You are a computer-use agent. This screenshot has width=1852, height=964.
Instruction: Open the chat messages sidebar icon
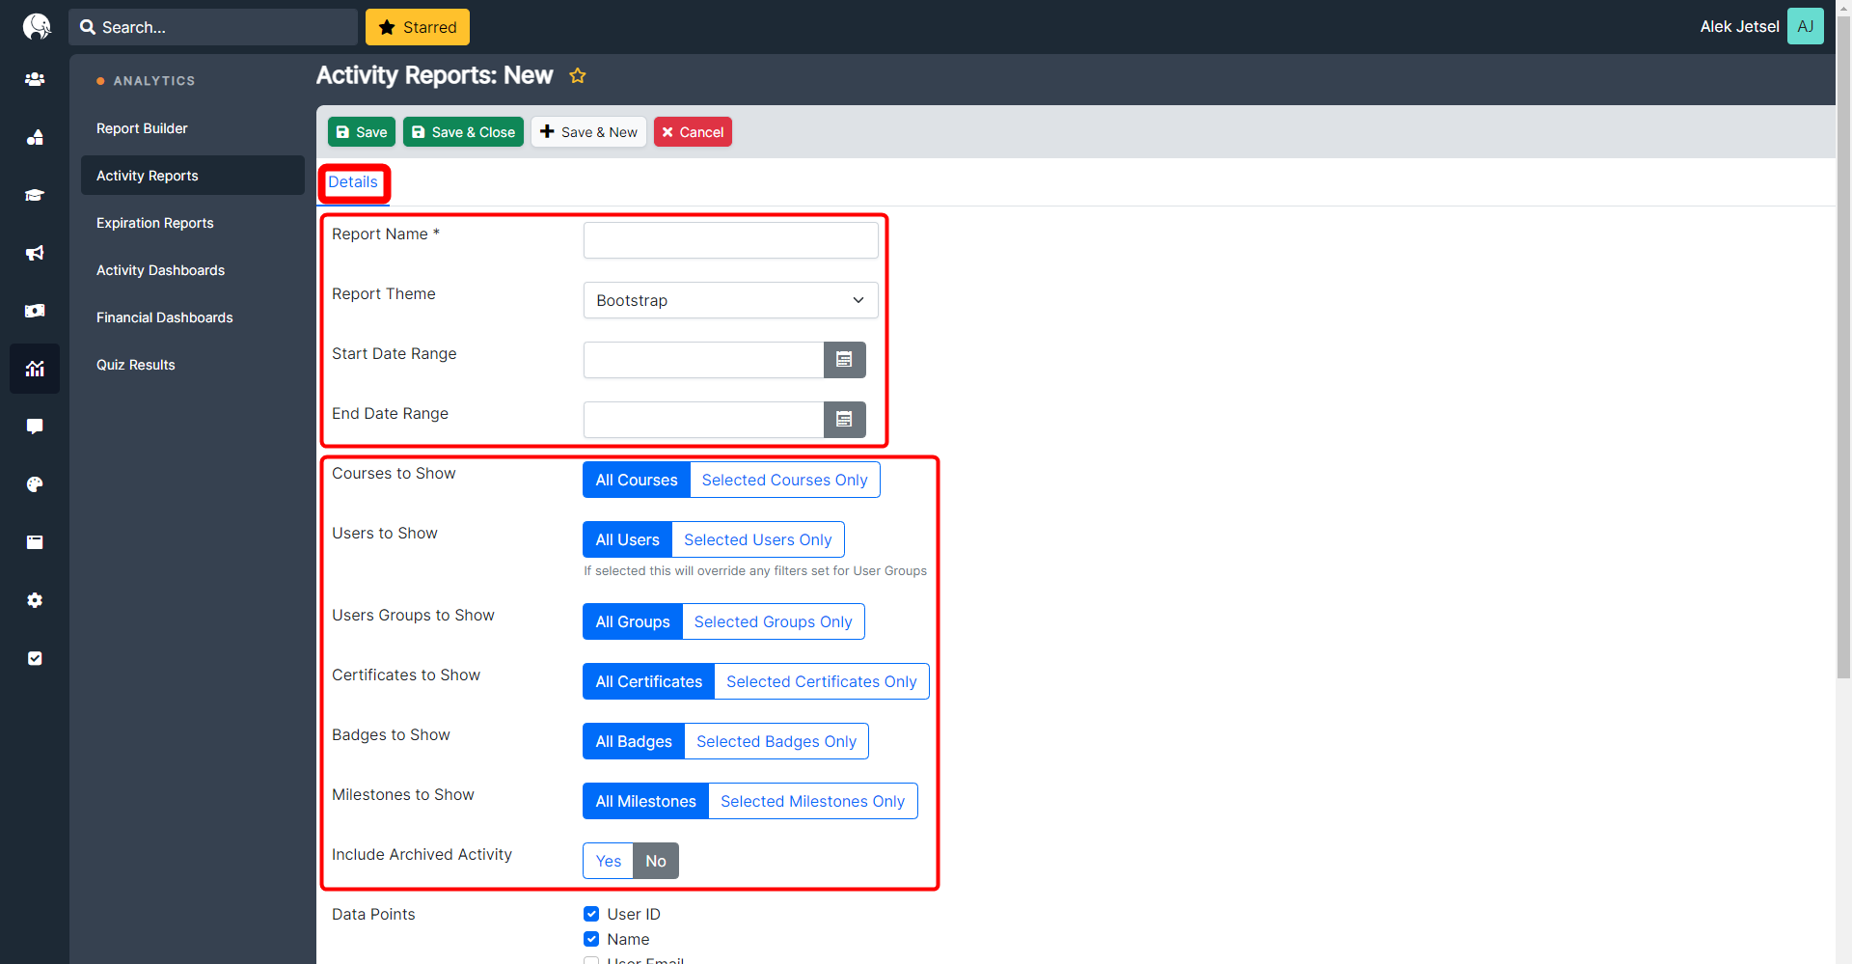(35, 427)
